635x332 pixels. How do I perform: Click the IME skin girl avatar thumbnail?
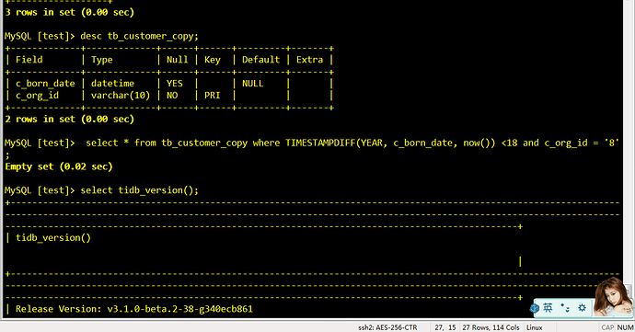(x=613, y=297)
